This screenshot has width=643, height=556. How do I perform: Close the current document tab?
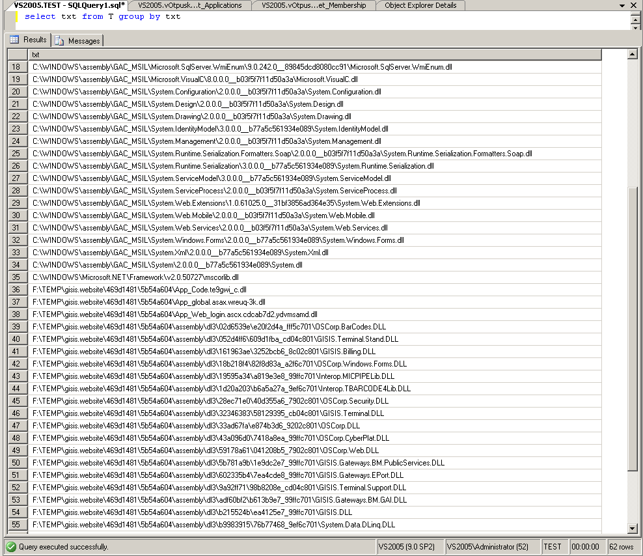click(633, 5)
